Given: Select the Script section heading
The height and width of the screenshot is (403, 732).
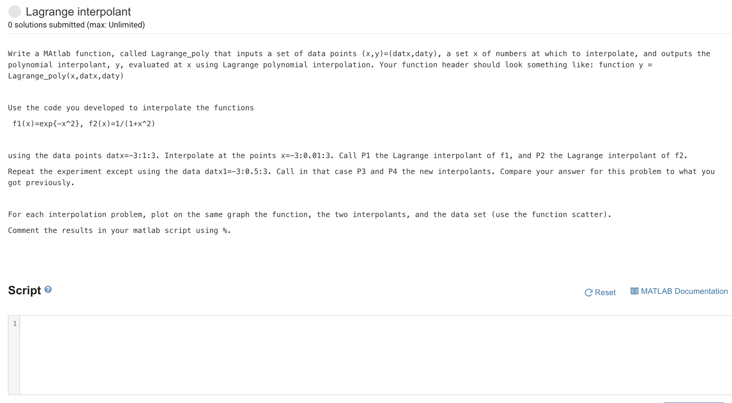Looking at the screenshot, I should point(24,290).
